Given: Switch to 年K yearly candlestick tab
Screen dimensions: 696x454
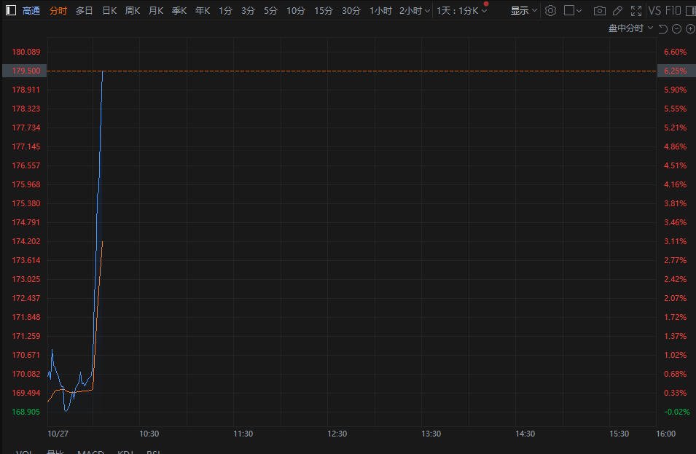Looking at the screenshot, I should pyautogui.click(x=203, y=10).
